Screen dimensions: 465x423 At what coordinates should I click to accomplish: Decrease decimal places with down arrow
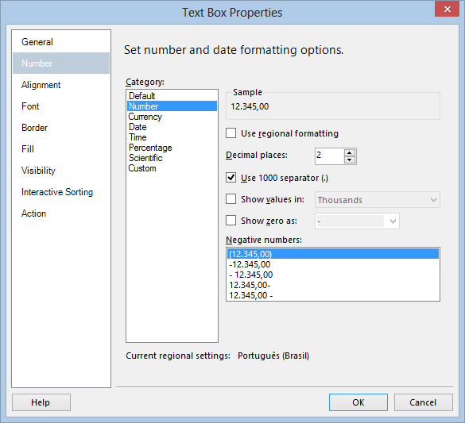click(x=350, y=160)
